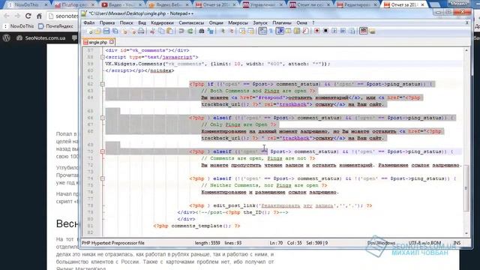Select the single.php document tab
480x270 pixels.
pyautogui.click(x=98, y=42)
